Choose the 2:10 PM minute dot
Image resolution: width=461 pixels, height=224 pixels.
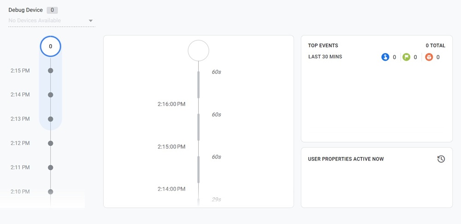point(51,191)
